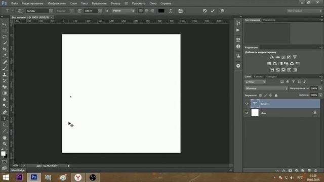Center the text
This screenshot has width=324, height=182.
(x=146, y=11)
